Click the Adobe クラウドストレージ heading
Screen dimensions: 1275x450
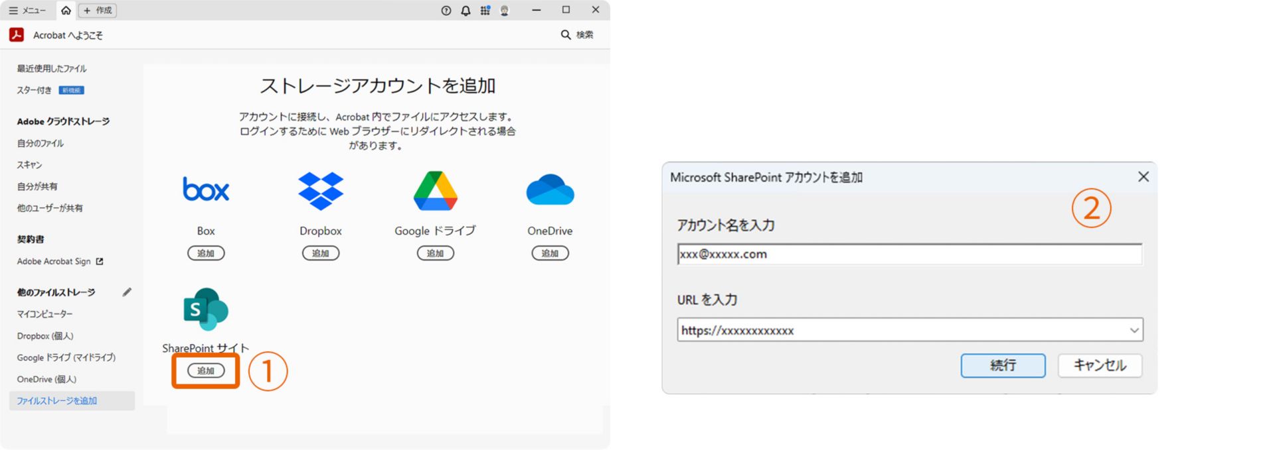63,121
